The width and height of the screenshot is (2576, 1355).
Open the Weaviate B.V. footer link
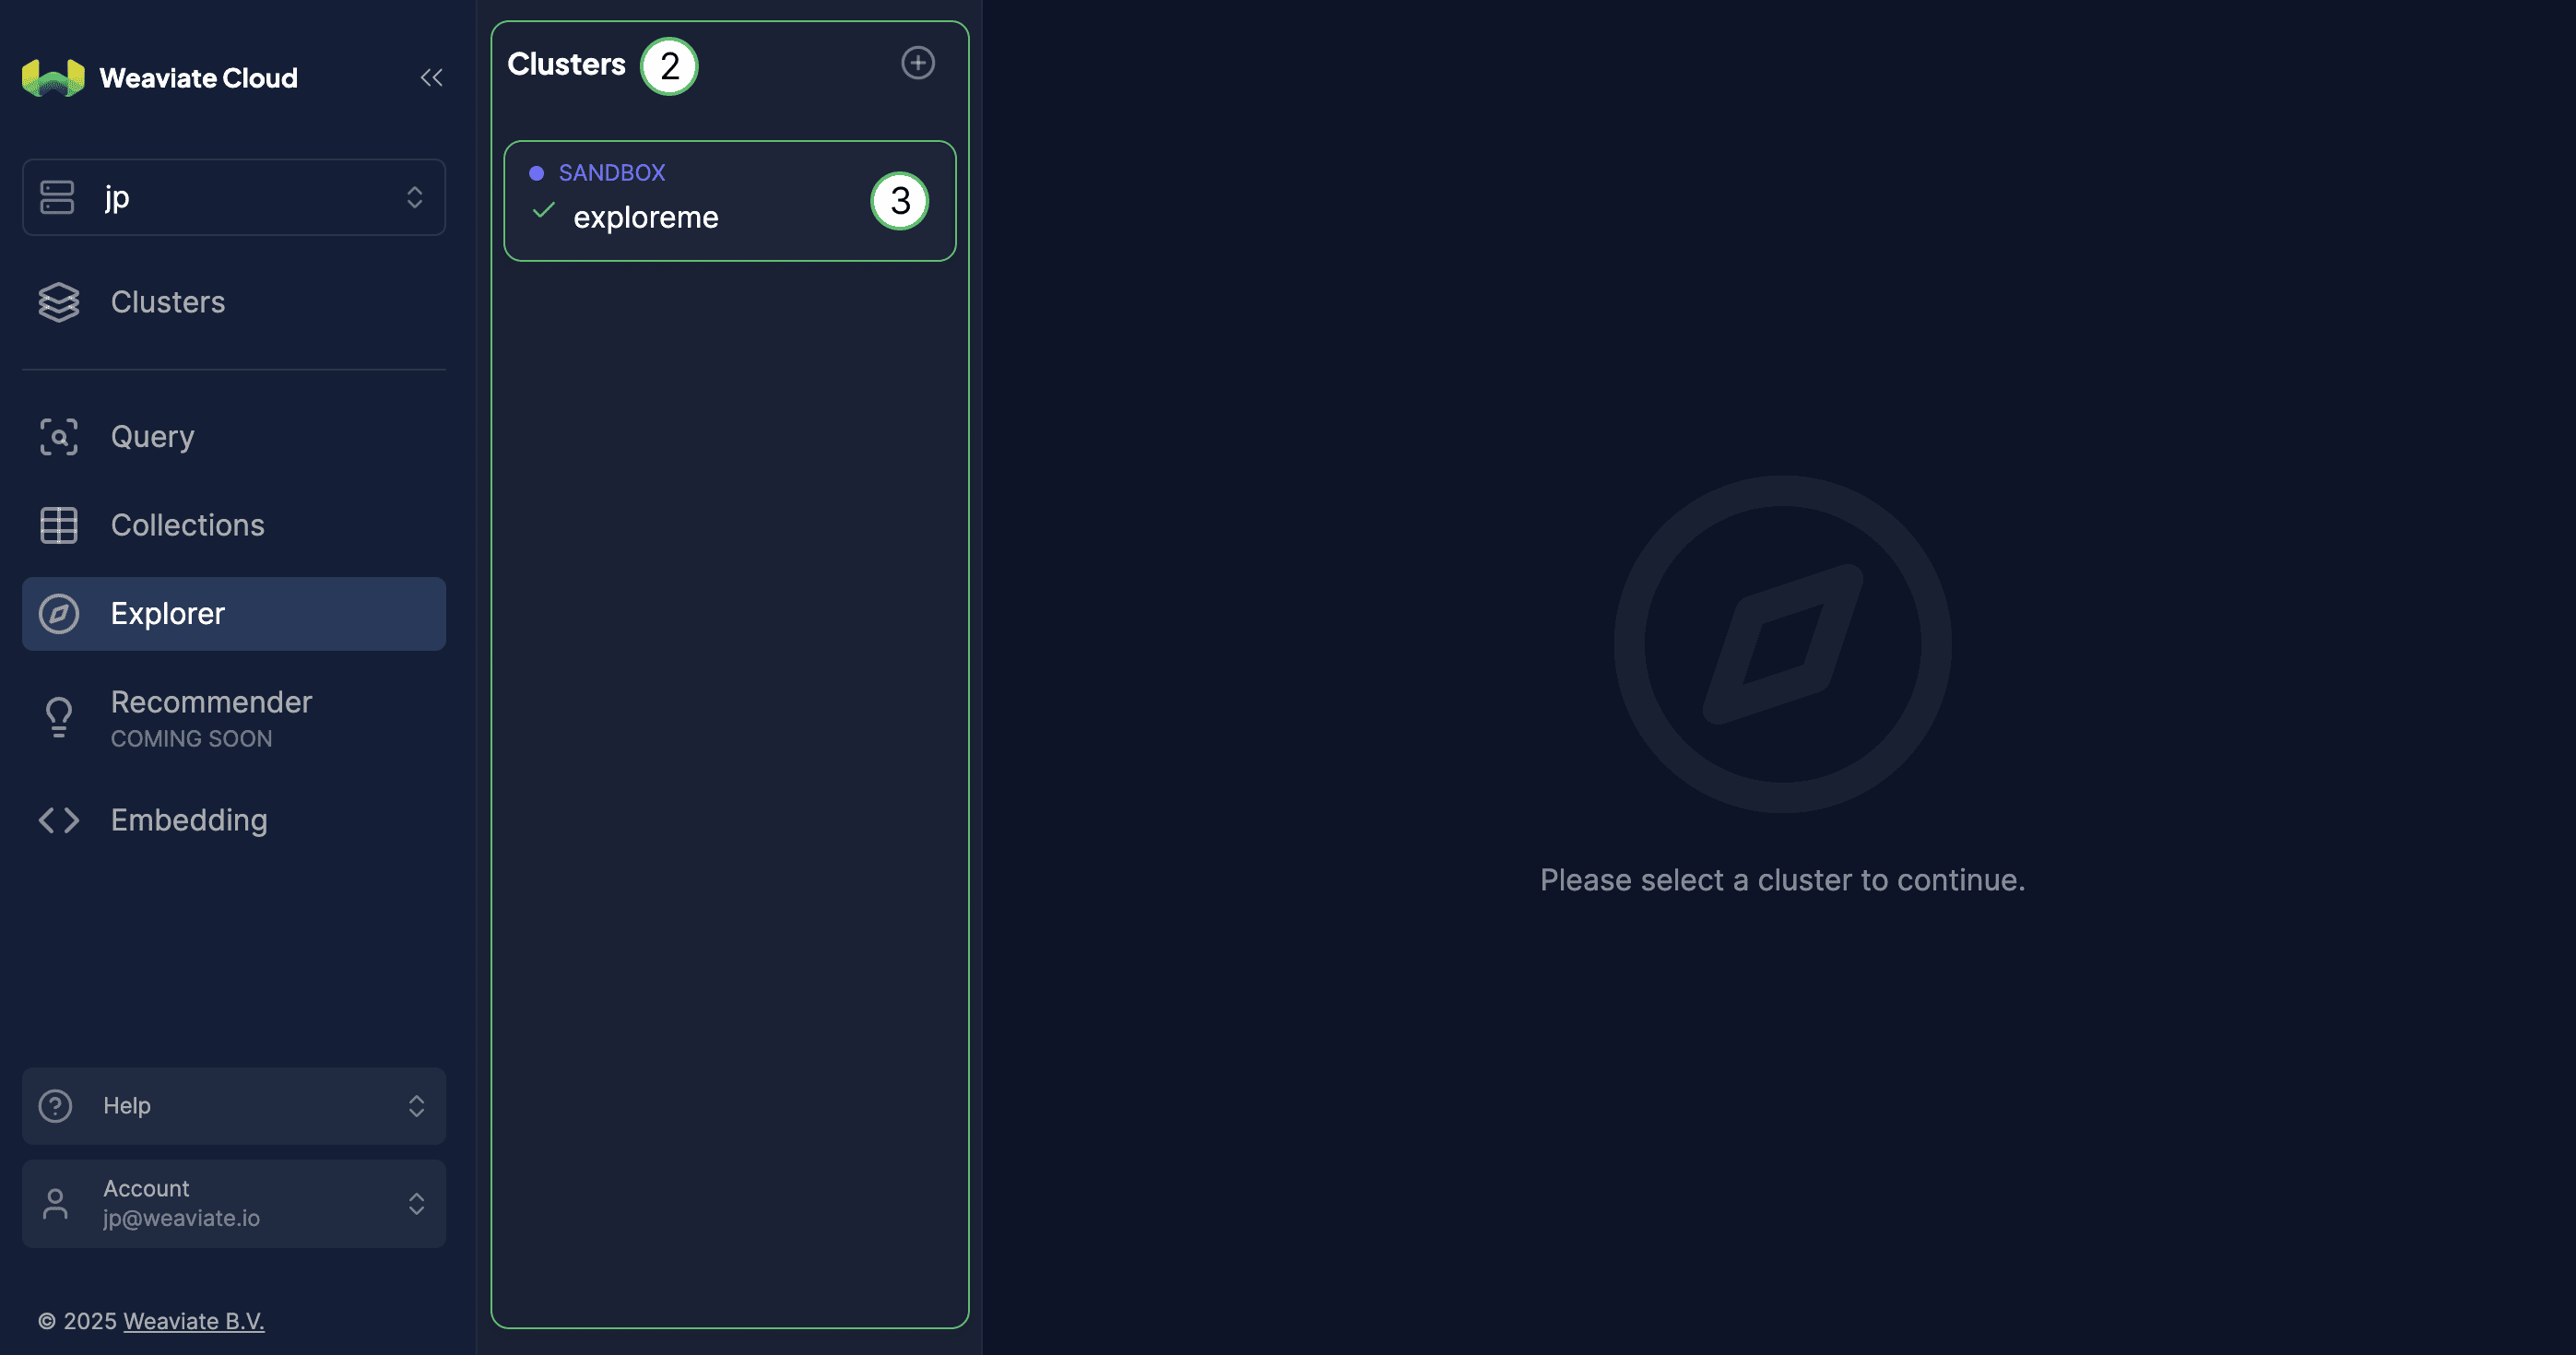[194, 1321]
